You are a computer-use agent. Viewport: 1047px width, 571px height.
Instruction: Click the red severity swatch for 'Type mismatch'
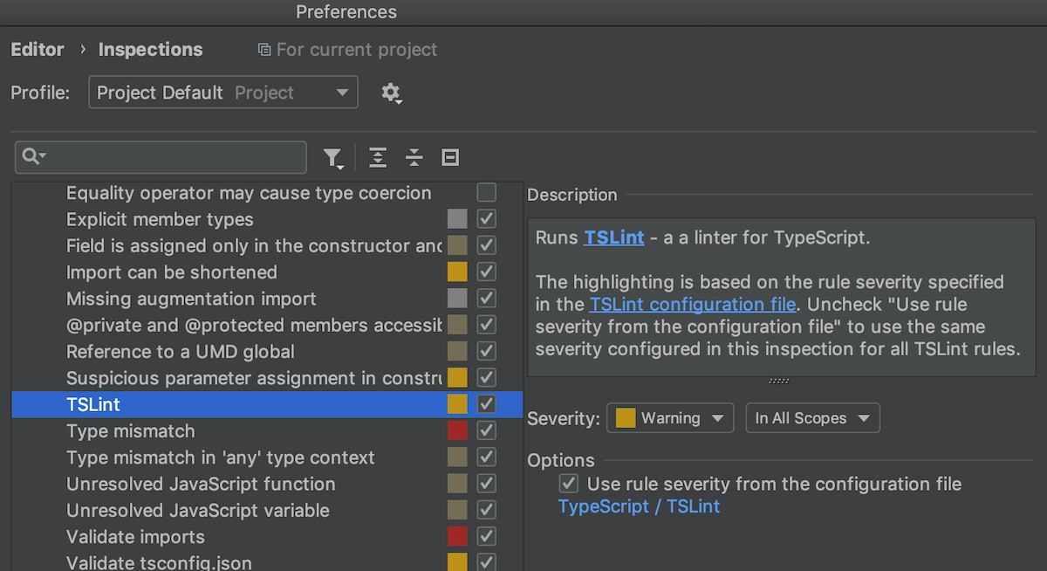tap(457, 430)
